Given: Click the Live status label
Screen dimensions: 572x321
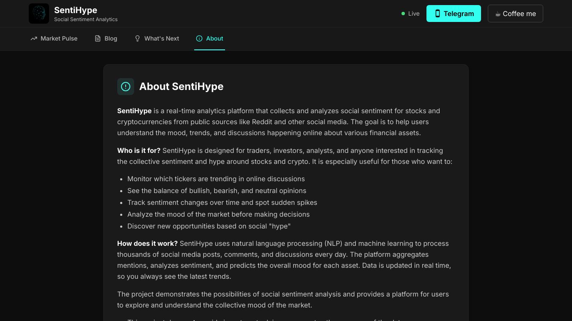Looking at the screenshot, I should pyautogui.click(x=414, y=14).
